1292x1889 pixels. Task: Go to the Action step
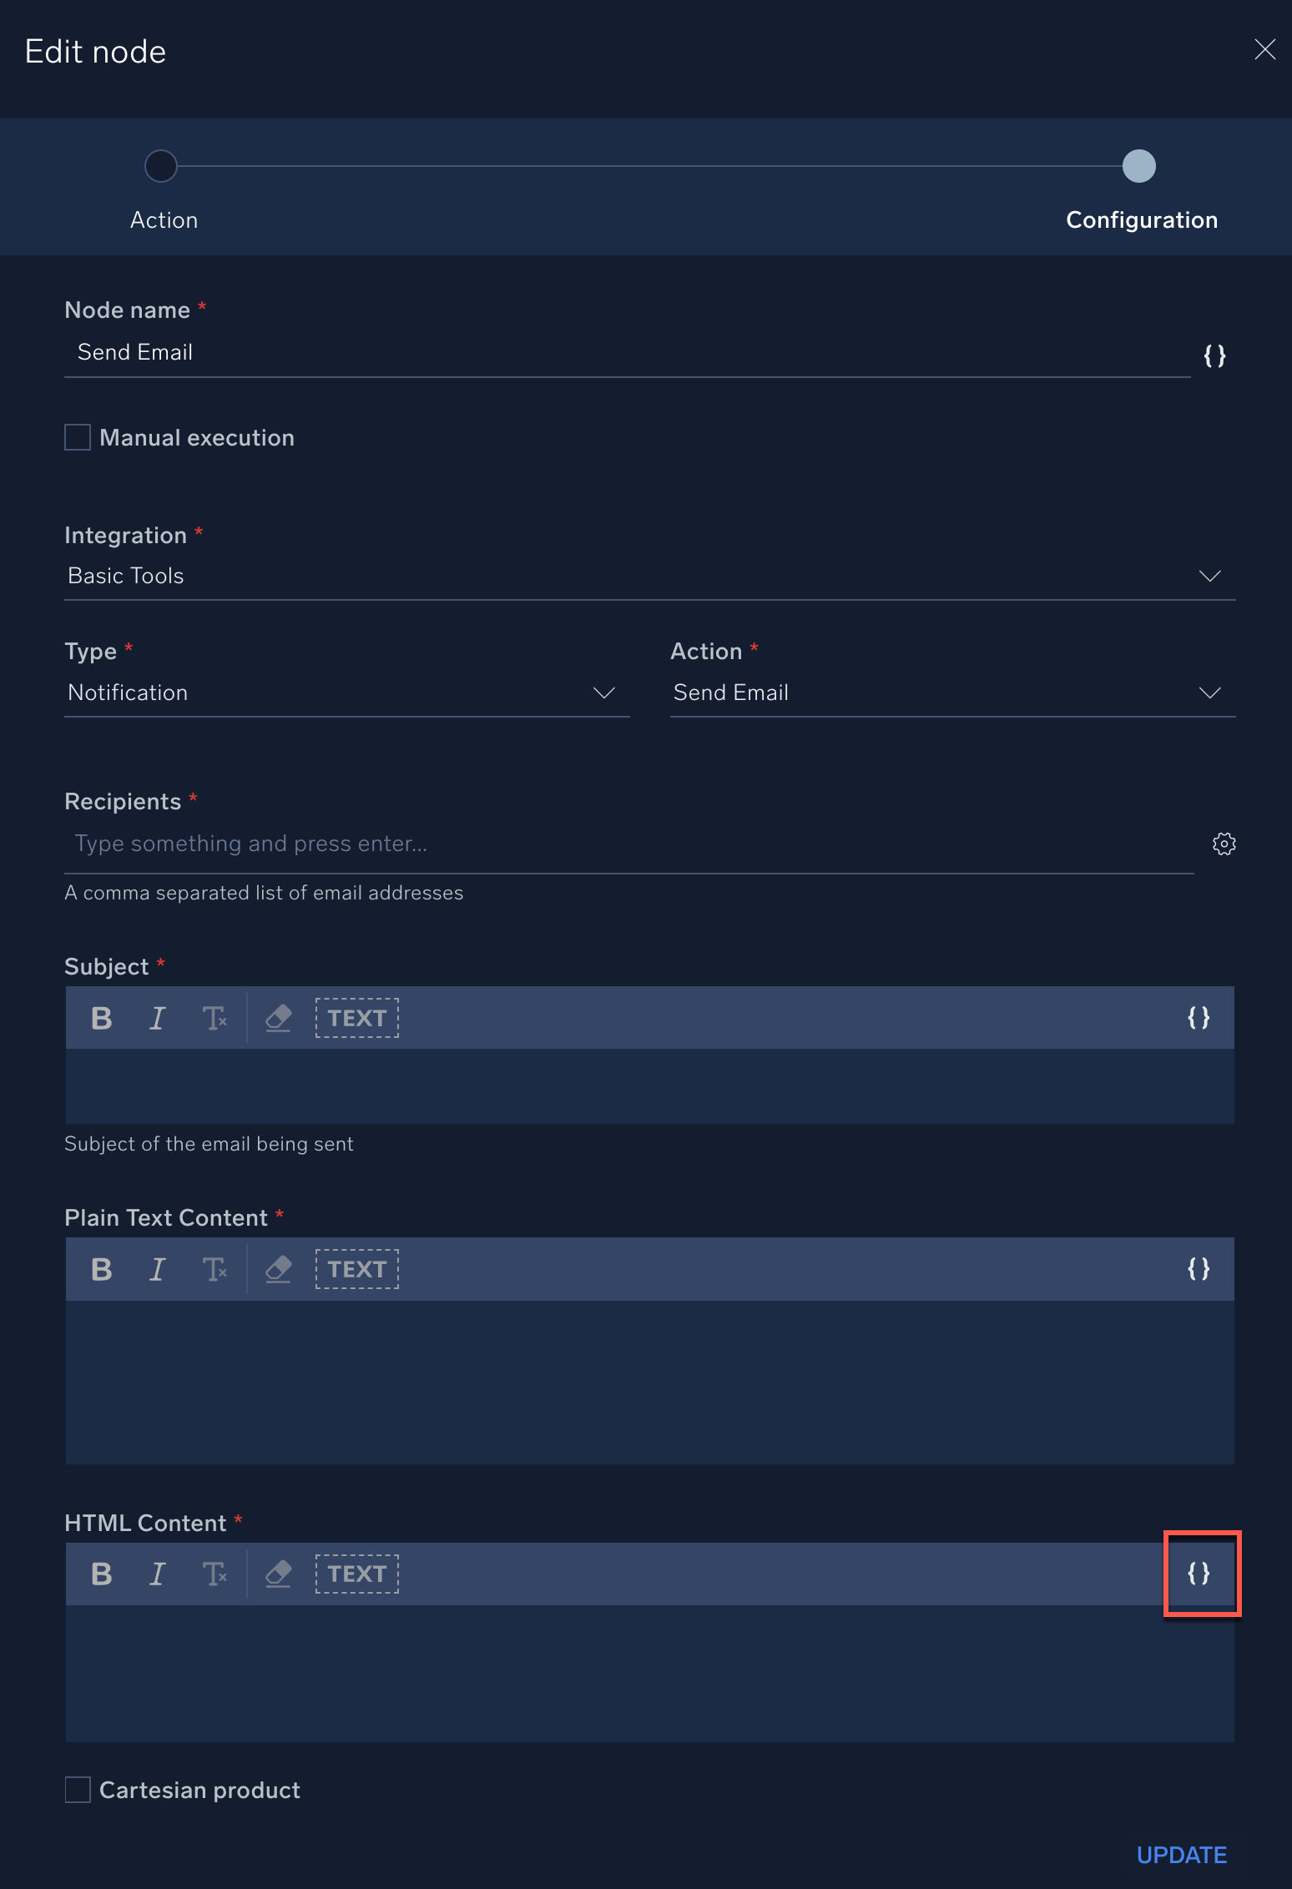161,166
